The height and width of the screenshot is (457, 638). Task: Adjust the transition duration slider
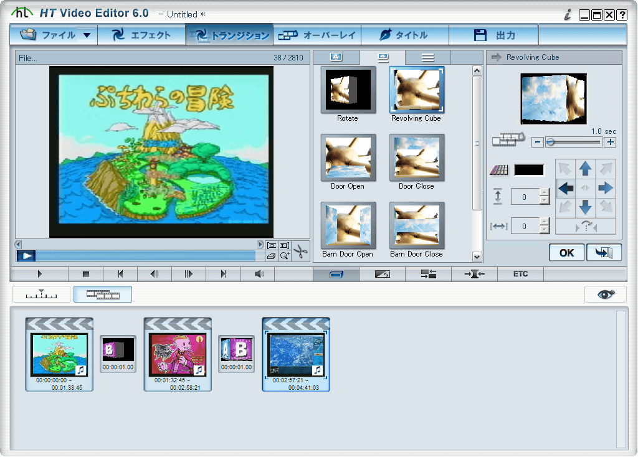[x=574, y=143]
